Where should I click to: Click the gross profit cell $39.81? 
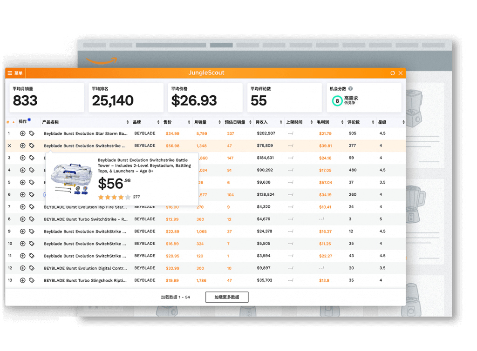click(326, 146)
